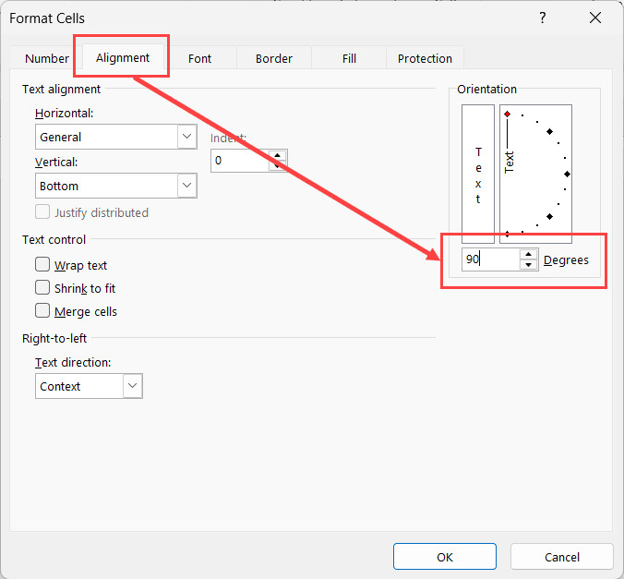Increase degrees with the up spinner arrow
This screenshot has height=579, width=624.
(x=528, y=254)
